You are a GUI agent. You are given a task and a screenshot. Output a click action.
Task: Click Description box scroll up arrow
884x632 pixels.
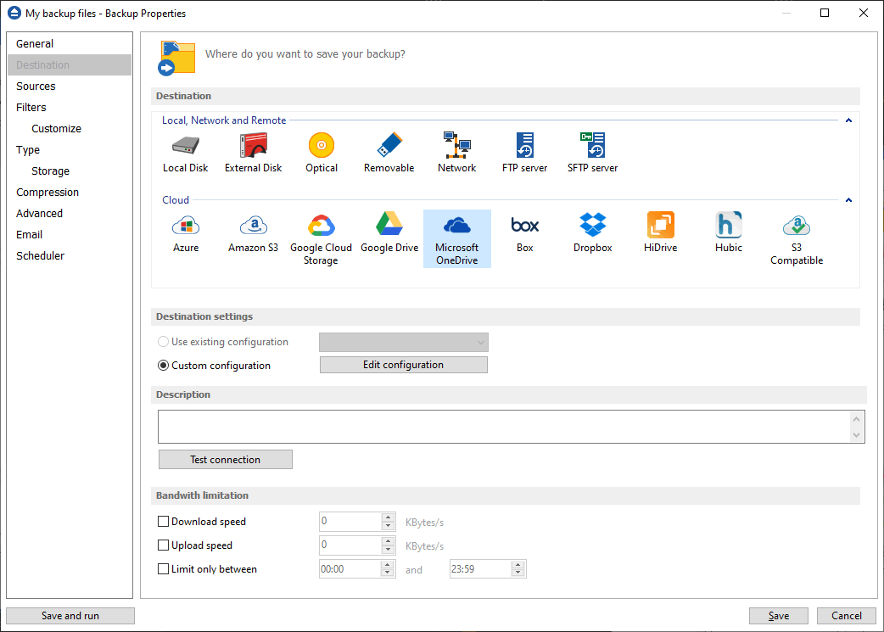856,419
